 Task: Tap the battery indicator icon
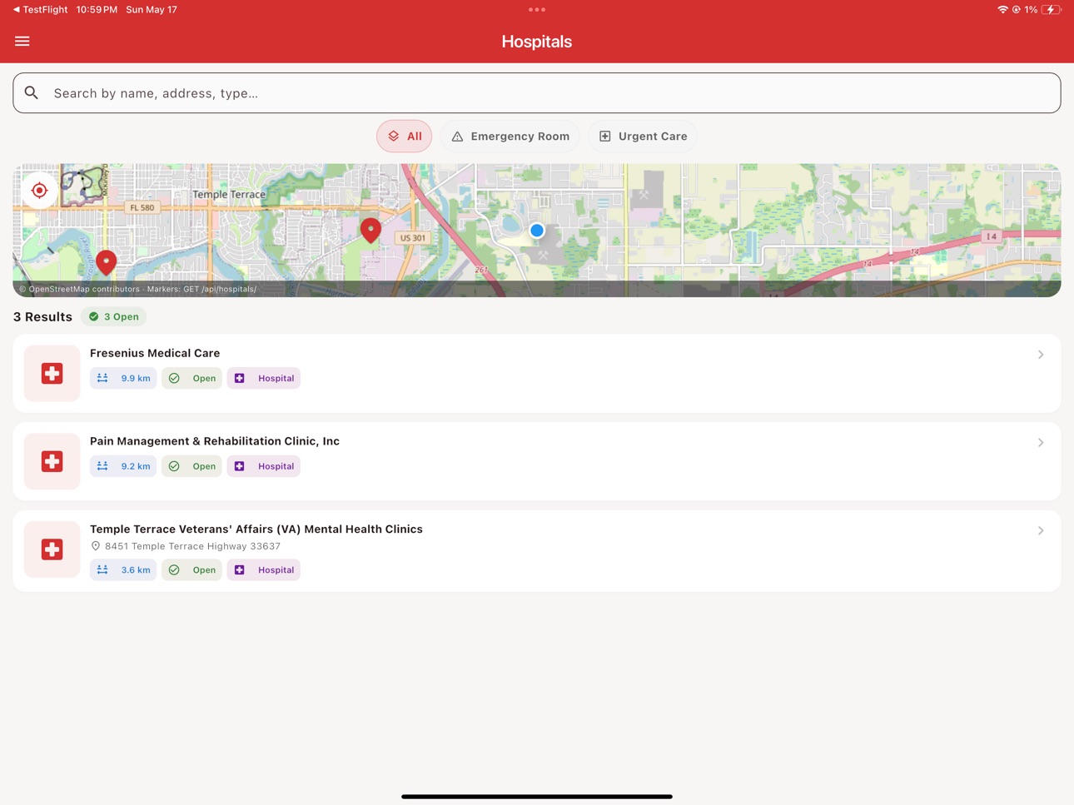(1052, 10)
